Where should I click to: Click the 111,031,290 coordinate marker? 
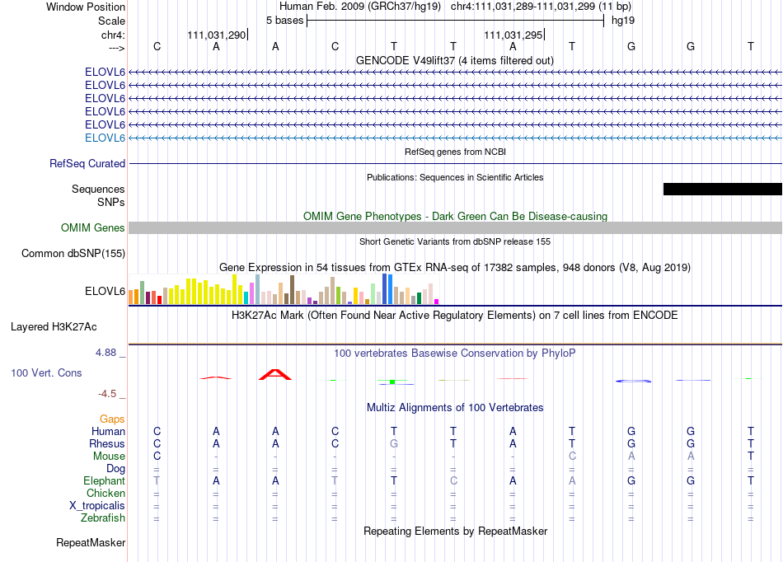tap(217, 35)
